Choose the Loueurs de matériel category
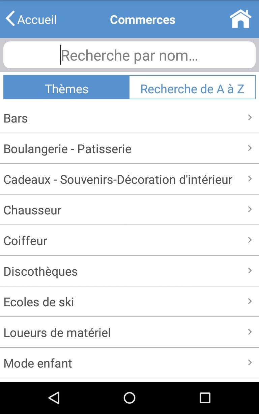The height and width of the screenshot is (414, 259). (57, 333)
